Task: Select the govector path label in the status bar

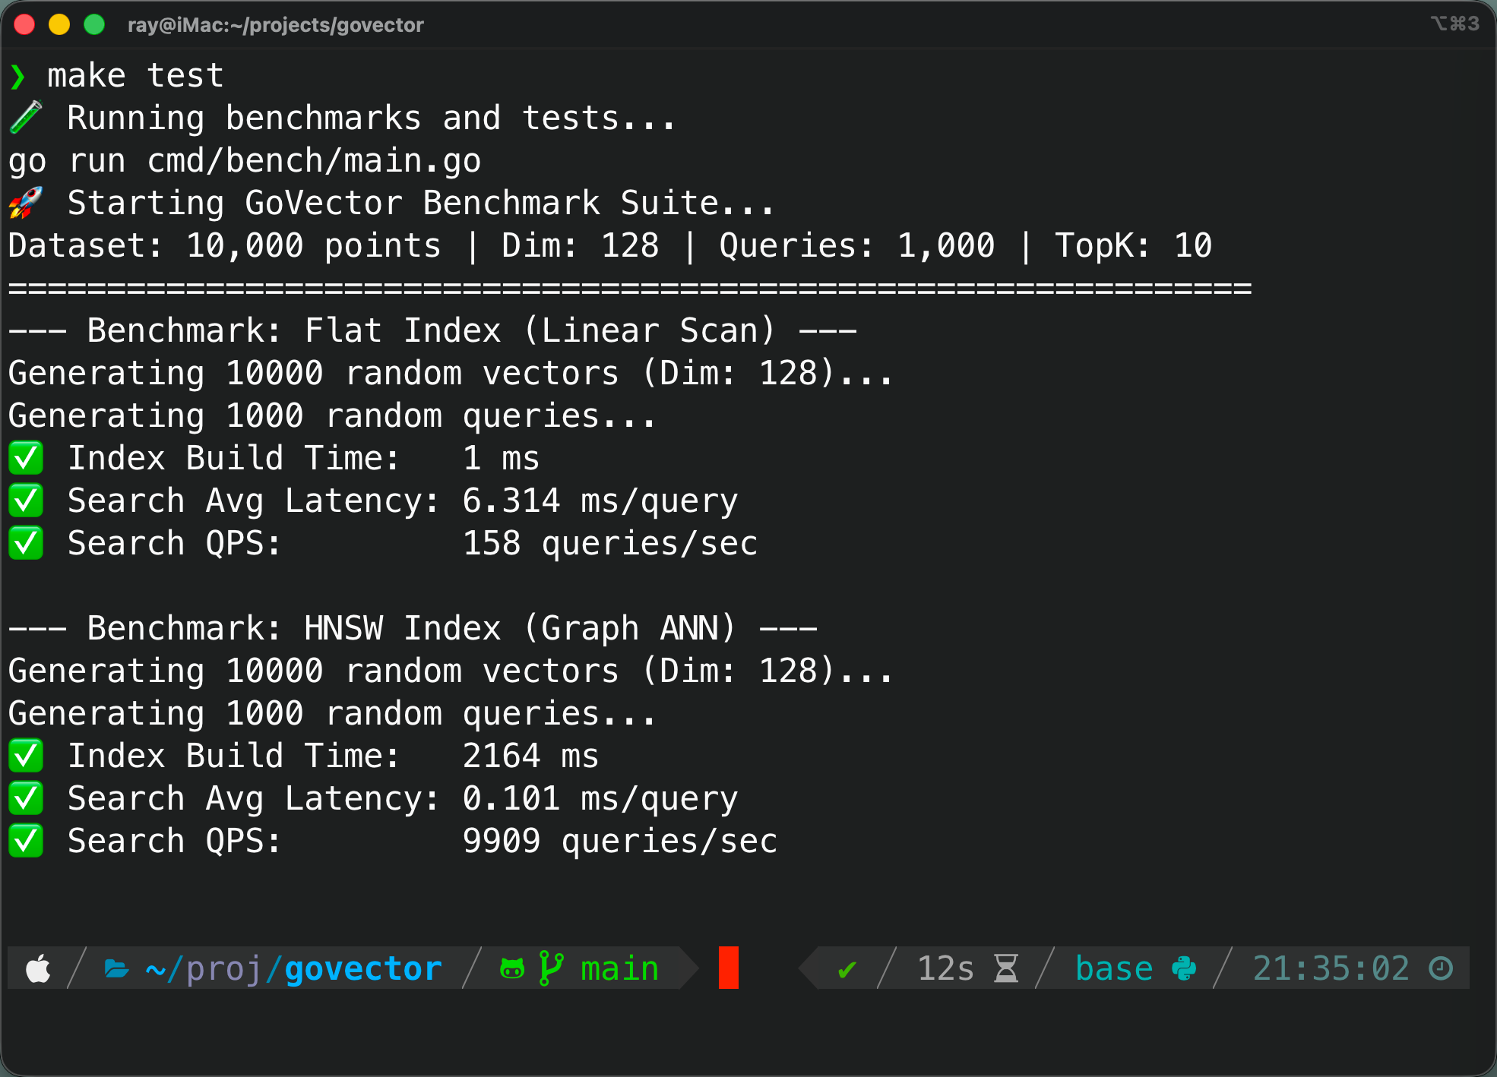Action: point(362,968)
